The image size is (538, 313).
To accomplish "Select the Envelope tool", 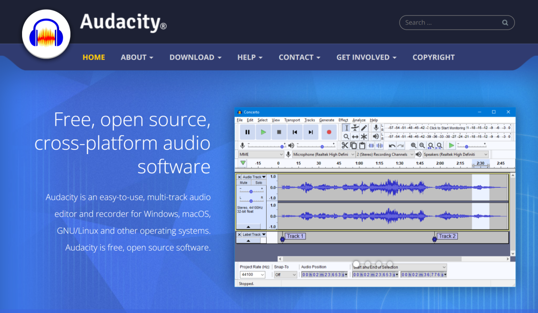I will point(355,128).
